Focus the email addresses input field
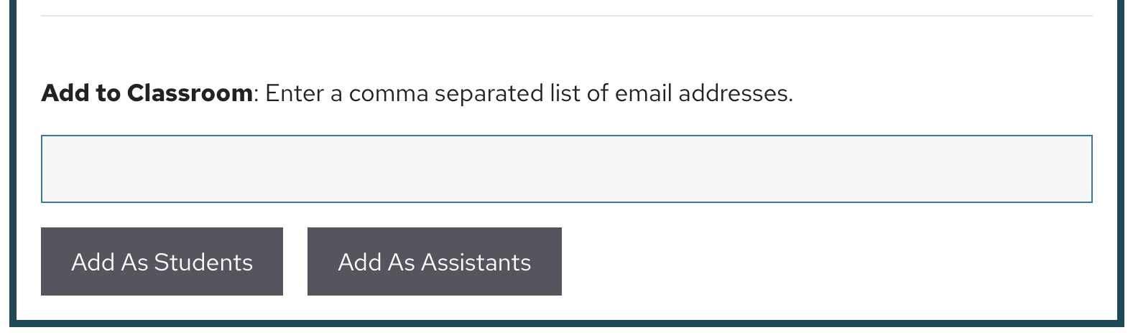The width and height of the screenshot is (1133, 335). click(x=566, y=169)
